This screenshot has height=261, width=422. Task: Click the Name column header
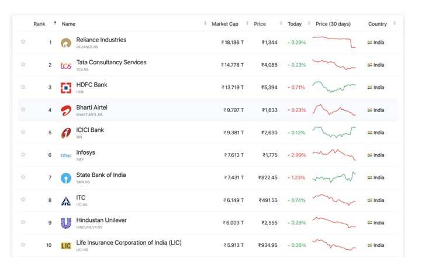(x=68, y=24)
